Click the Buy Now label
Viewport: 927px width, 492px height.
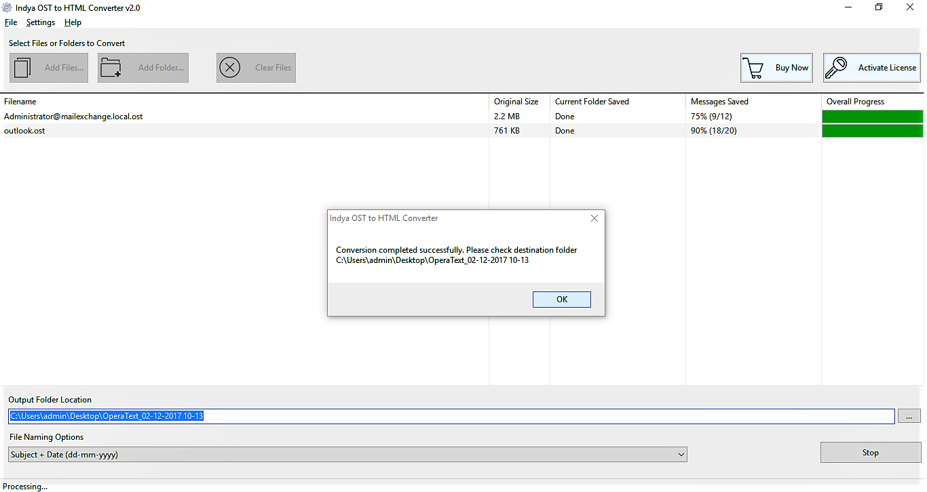click(x=792, y=68)
